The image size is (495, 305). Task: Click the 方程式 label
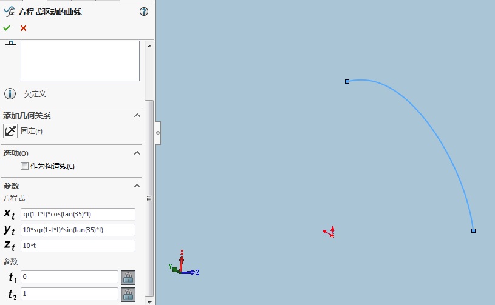[x=14, y=198]
